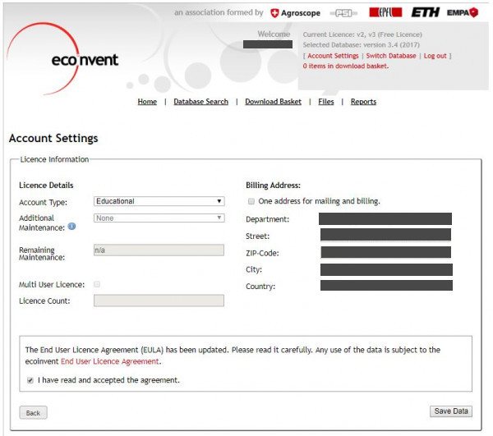The width and height of the screenshot is (493, 436).
Task: Click Account Settings link
Action: [x=333, y=56]
